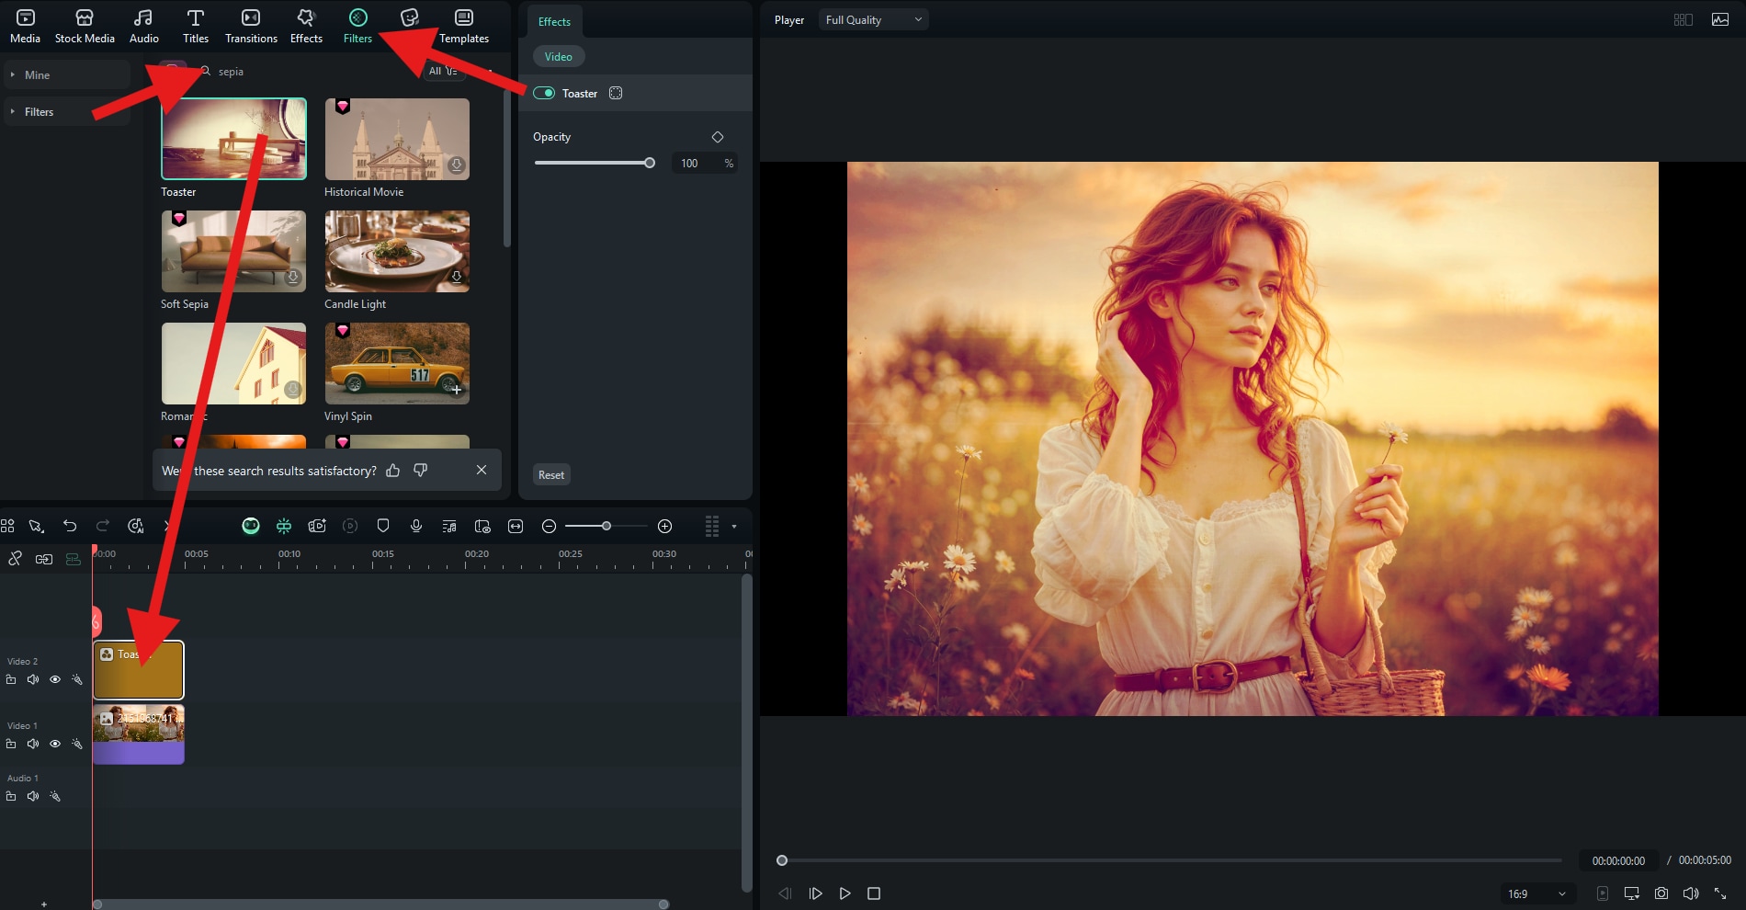Image resolution: width=1746 pixels, height=910 pixels.
Task: Add a marker with shield icon
Action: click(383, 526)
